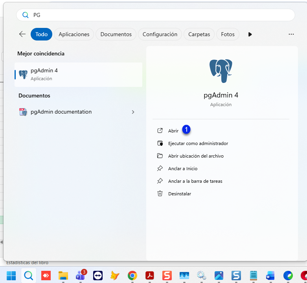
Task: Open the Photos app from the taskbar
Action: (x=219, y=276)
